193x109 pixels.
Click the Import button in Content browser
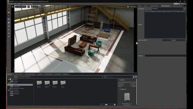click(10, 77)
